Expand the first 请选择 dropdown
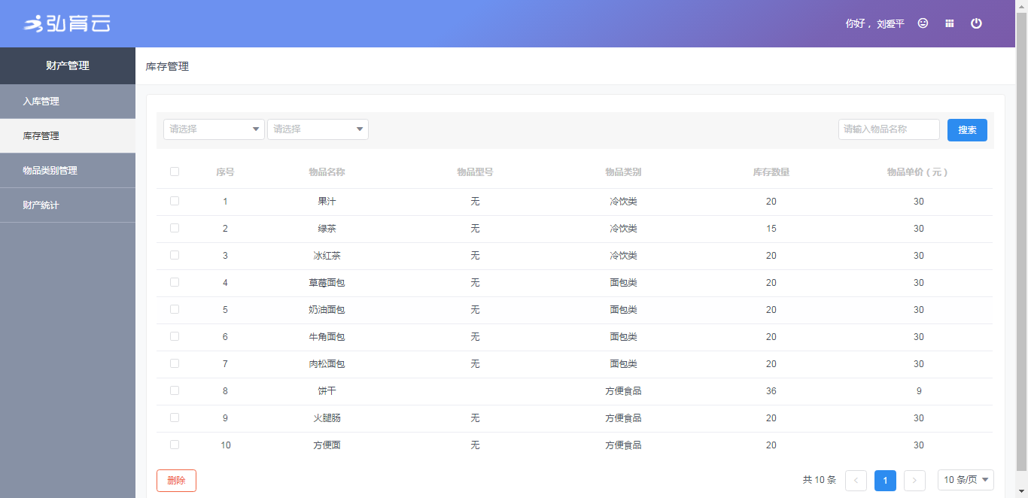The height and width of the screenshot is (498, 1028). click(214, 129)
